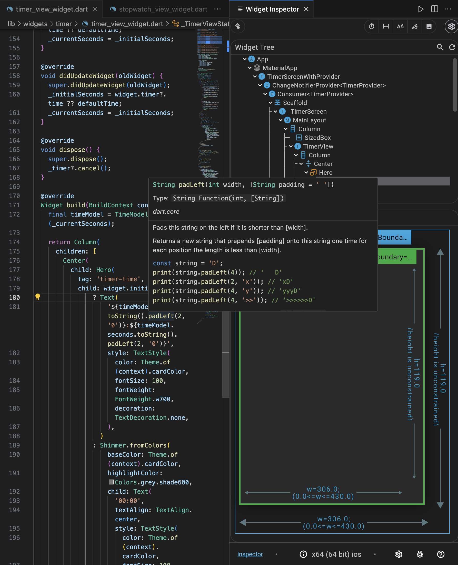Screen dimensions: 458x565
Task: Collapse Scaffold node chevron
Action: (x=271, y=103)
